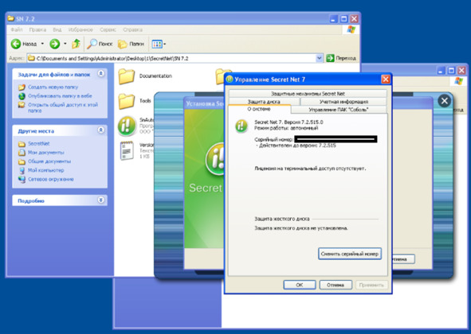Open Общие документы link
The image size is (471, 334).
click(49, 161)
